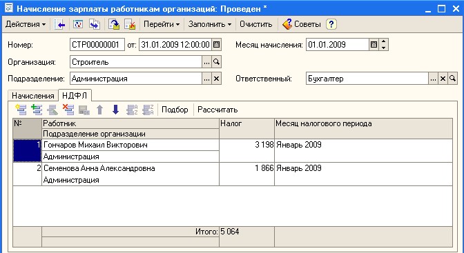Move row down with the blue arrow
464x253 pixels.
115,110
